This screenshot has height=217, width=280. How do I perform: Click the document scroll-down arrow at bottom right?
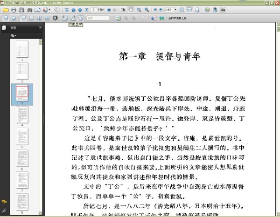tap(278, 214)
